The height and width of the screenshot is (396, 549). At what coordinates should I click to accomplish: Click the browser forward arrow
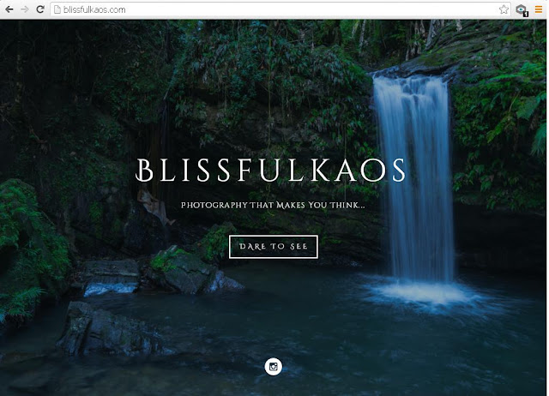click(x=25, y=9)
